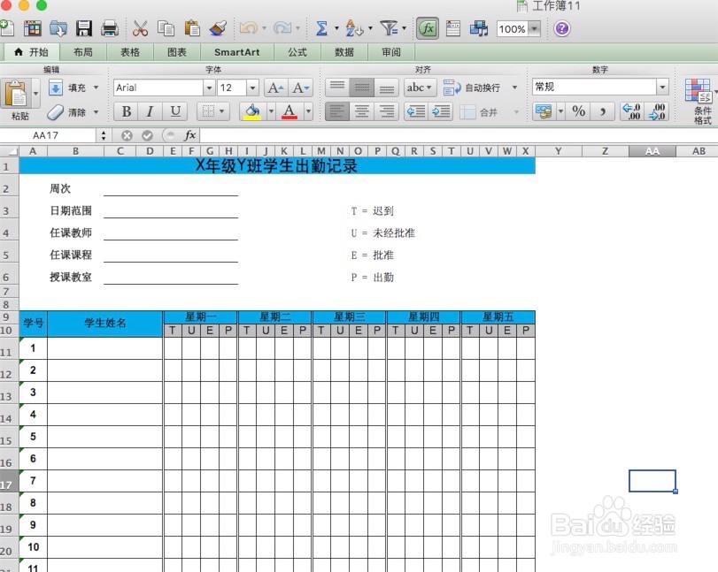Decrease indent icon in alignment group

tap(416, 111)
